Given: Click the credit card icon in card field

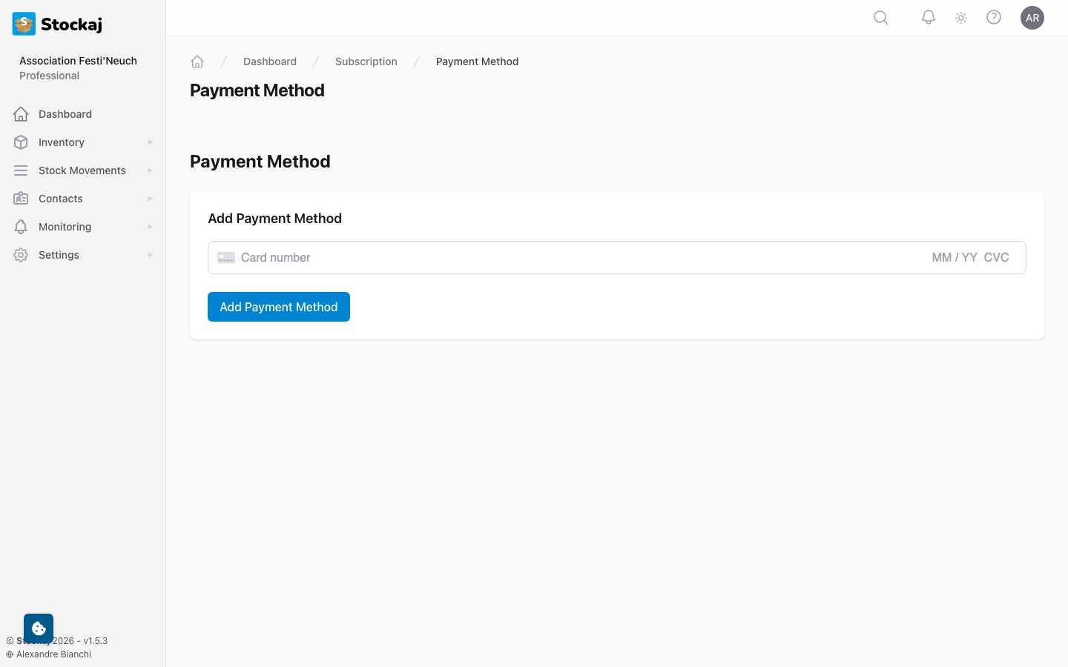Looking at the screenshot, I should 226,258.
